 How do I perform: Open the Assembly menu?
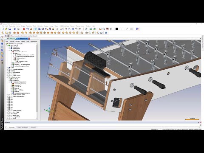point(29,26)
